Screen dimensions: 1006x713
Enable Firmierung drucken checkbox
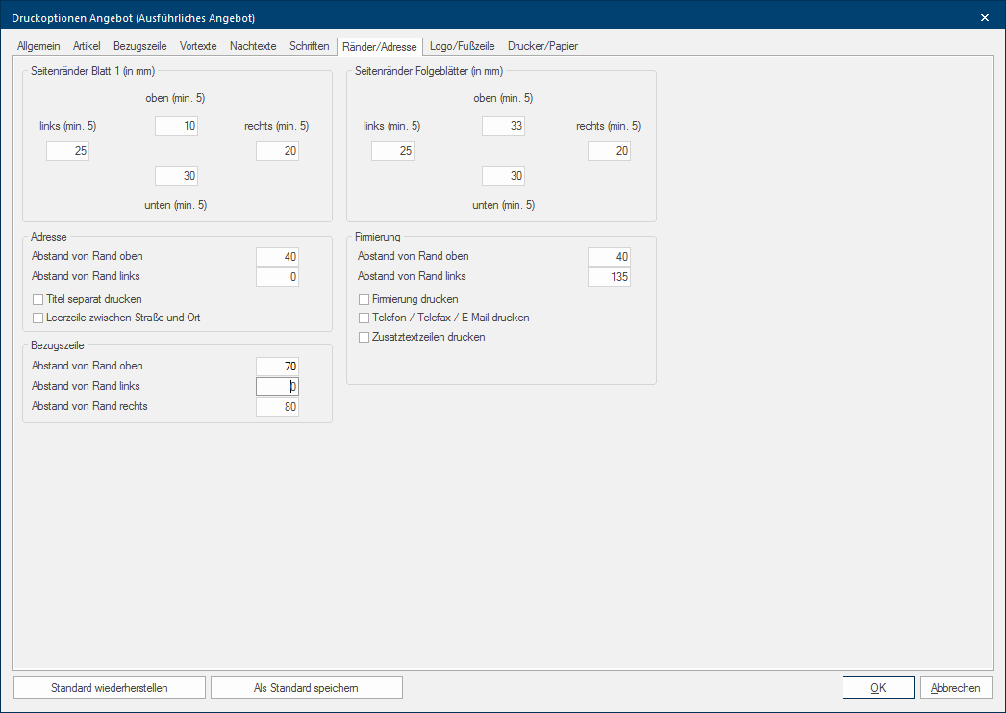[364, 299]
